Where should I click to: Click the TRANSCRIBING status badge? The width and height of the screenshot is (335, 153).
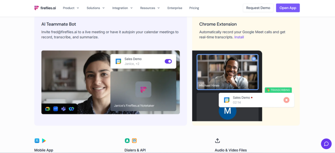click(278, 90)
